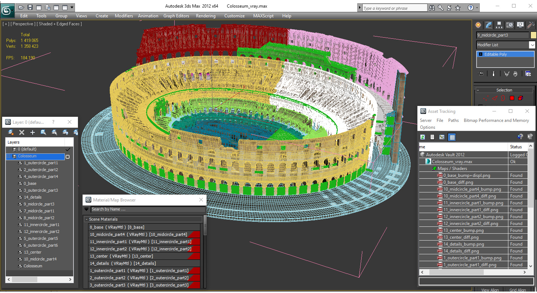The image size is (537, 293).
Task: Click the Pin Stack icon
Action: click(481, 73)
